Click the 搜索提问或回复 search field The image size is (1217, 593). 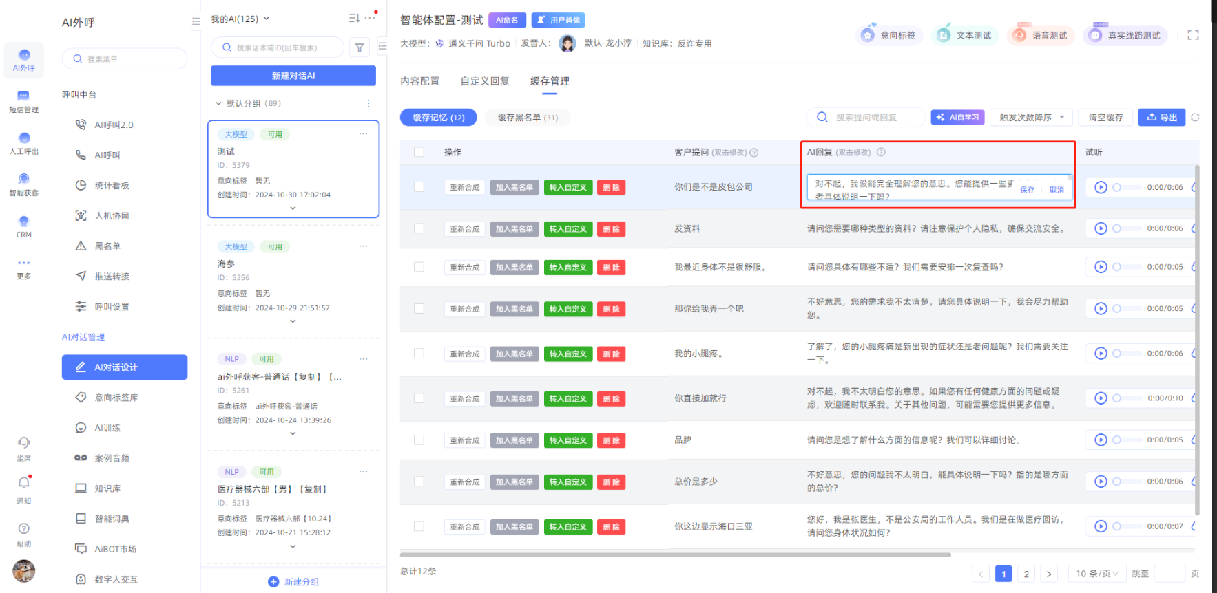pyautogui.click(x=873, y=118)
